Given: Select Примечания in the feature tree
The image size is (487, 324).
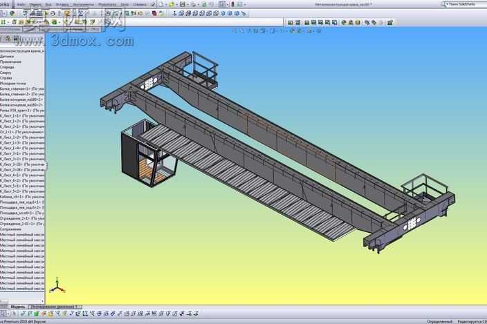Looking at the screenshot, I should (x=11, y=61).
